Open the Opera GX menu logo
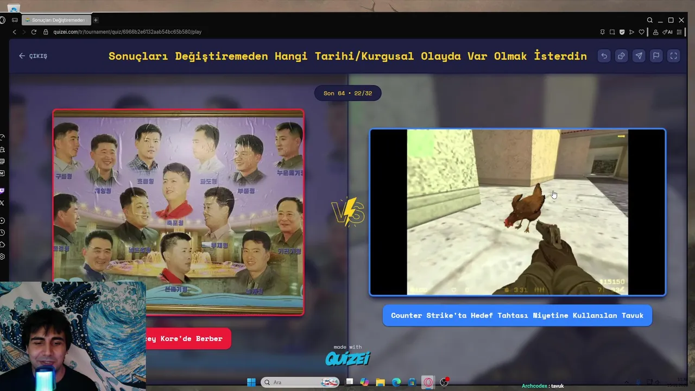Screen dimensions: 695x391 [3, 20]
